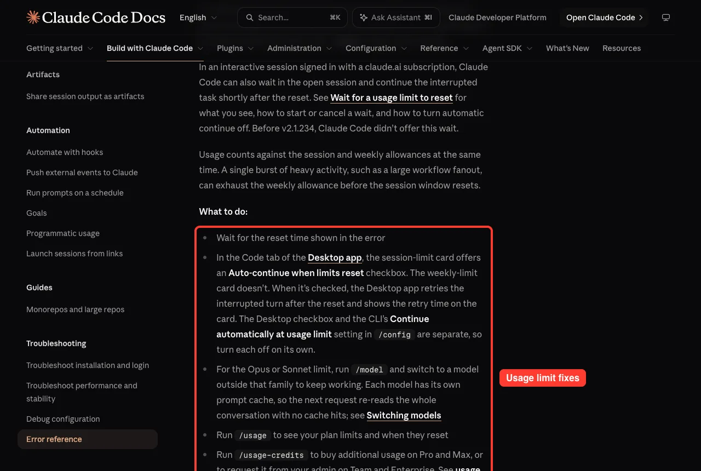Open Run prompts on a schedule
Screen dimensions: 701x471
pos(75,193)
